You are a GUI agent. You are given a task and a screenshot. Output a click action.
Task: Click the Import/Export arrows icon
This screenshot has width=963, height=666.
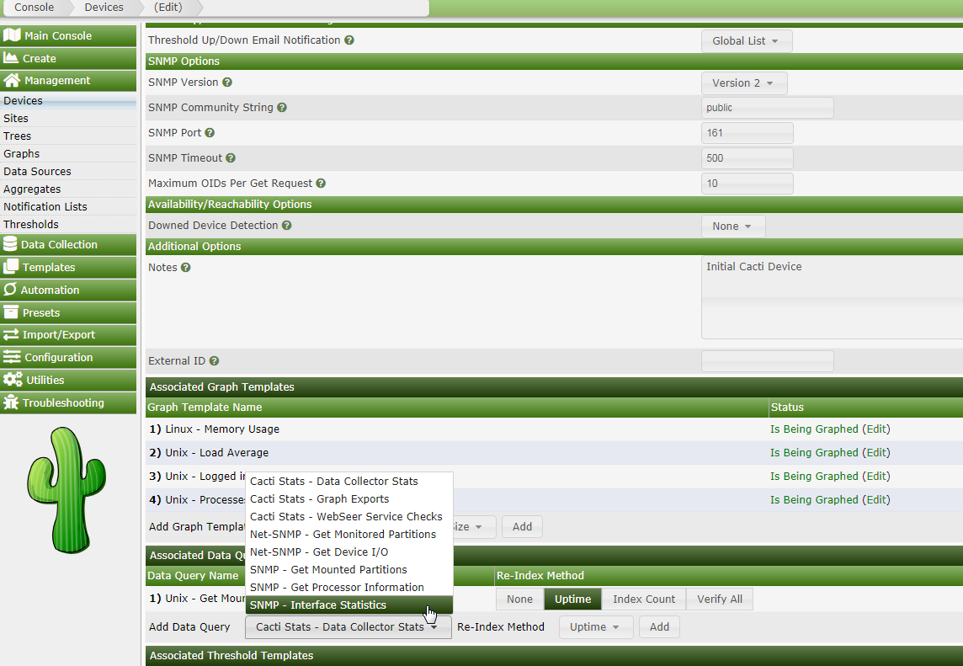tap(10, 334)
